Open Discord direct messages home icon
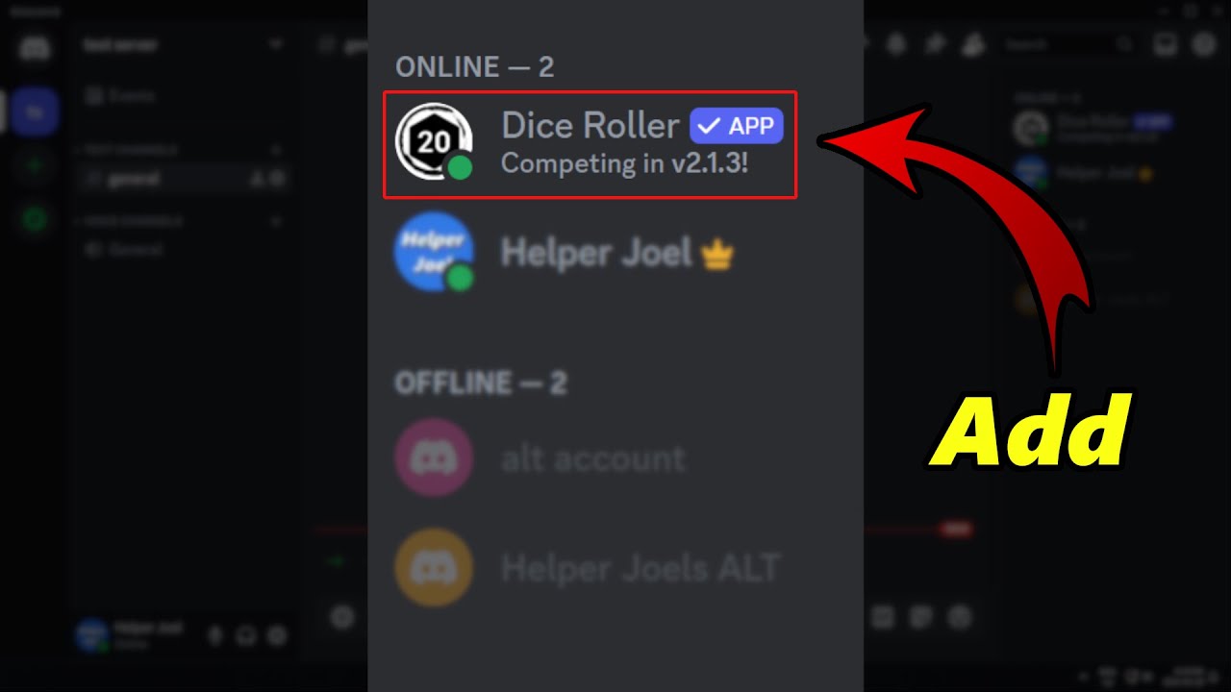The image size is (1231, 692). tap(35, 48)
